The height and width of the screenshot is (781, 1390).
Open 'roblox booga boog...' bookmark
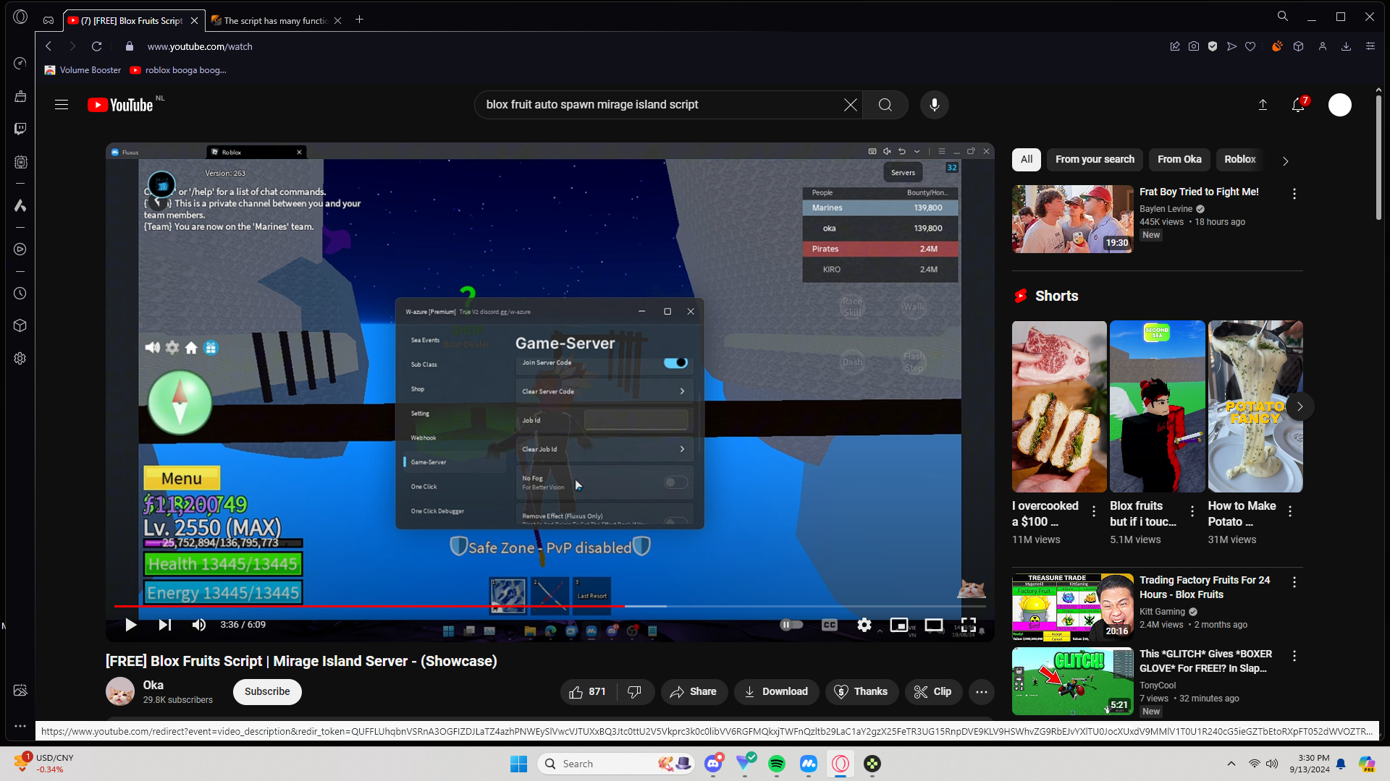click(x=178, y=70)
